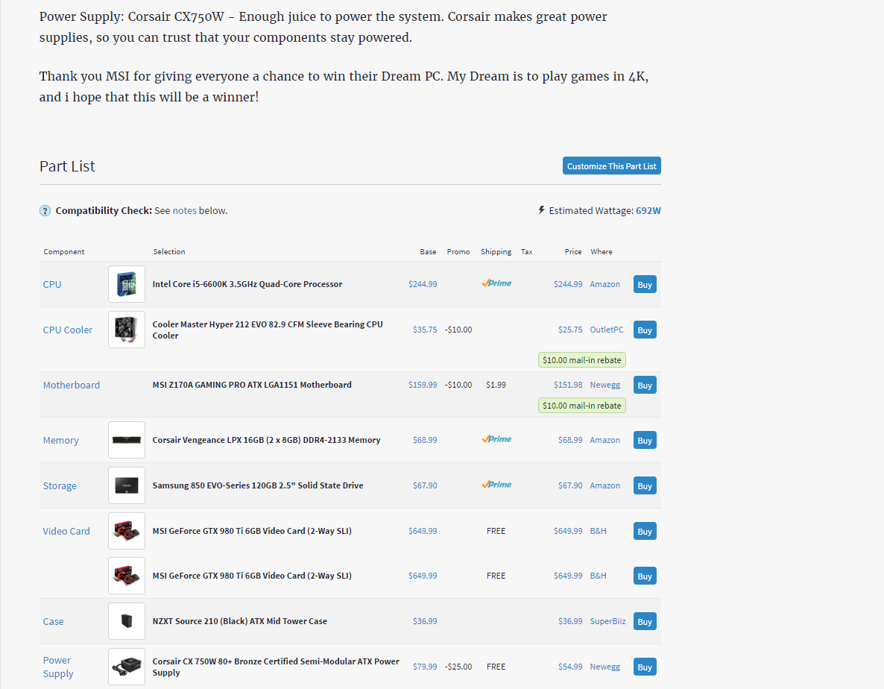Click the Power Supply final price $54.99
The image size is (884, 689).
coord(570,667)
